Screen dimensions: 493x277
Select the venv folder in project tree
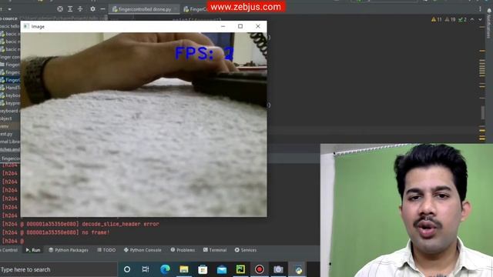(x=5, y=126)
